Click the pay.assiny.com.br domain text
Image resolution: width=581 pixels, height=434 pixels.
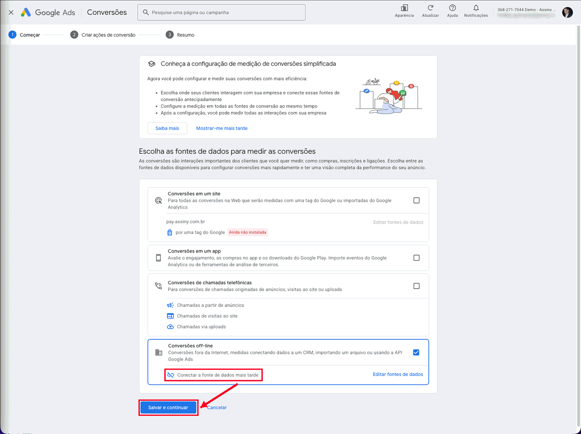(x=186, y=222)
